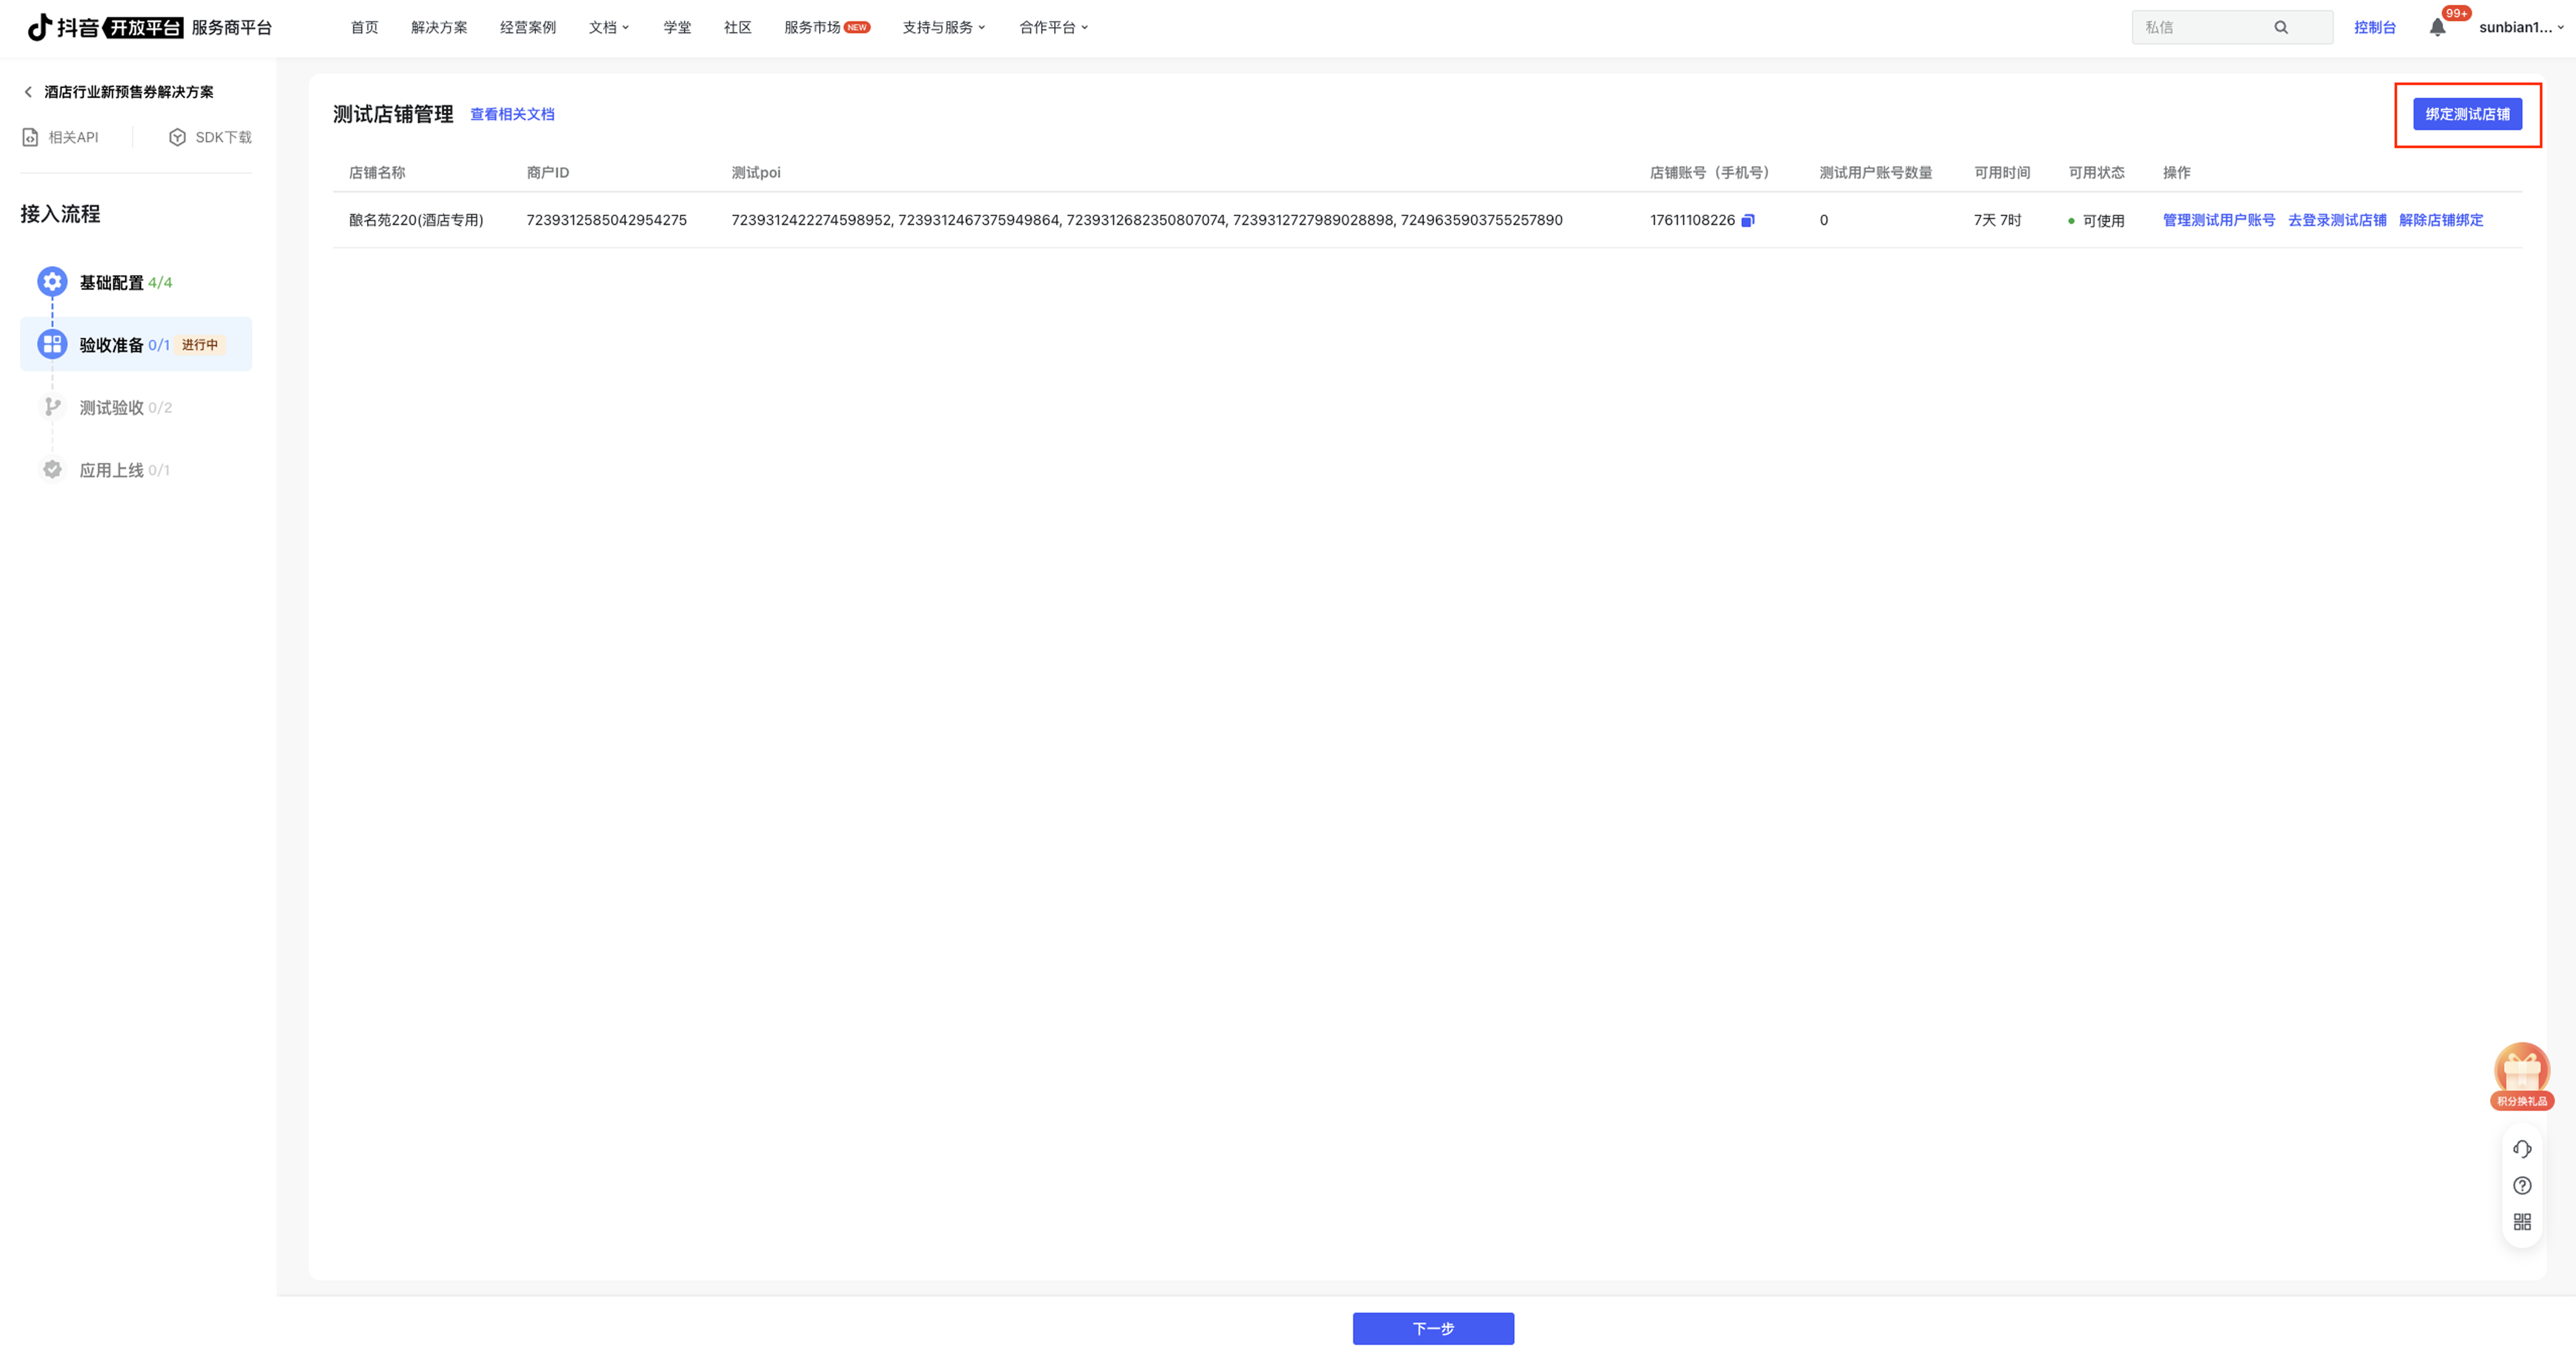2576x1355 pixels.
Task: Click the points gift exchange icon
Action: 2521,1074
